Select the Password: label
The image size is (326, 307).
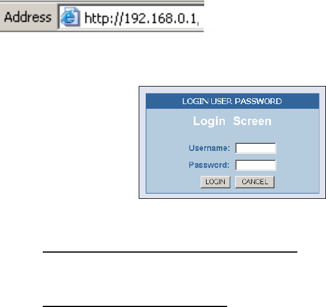coord(209,165)
